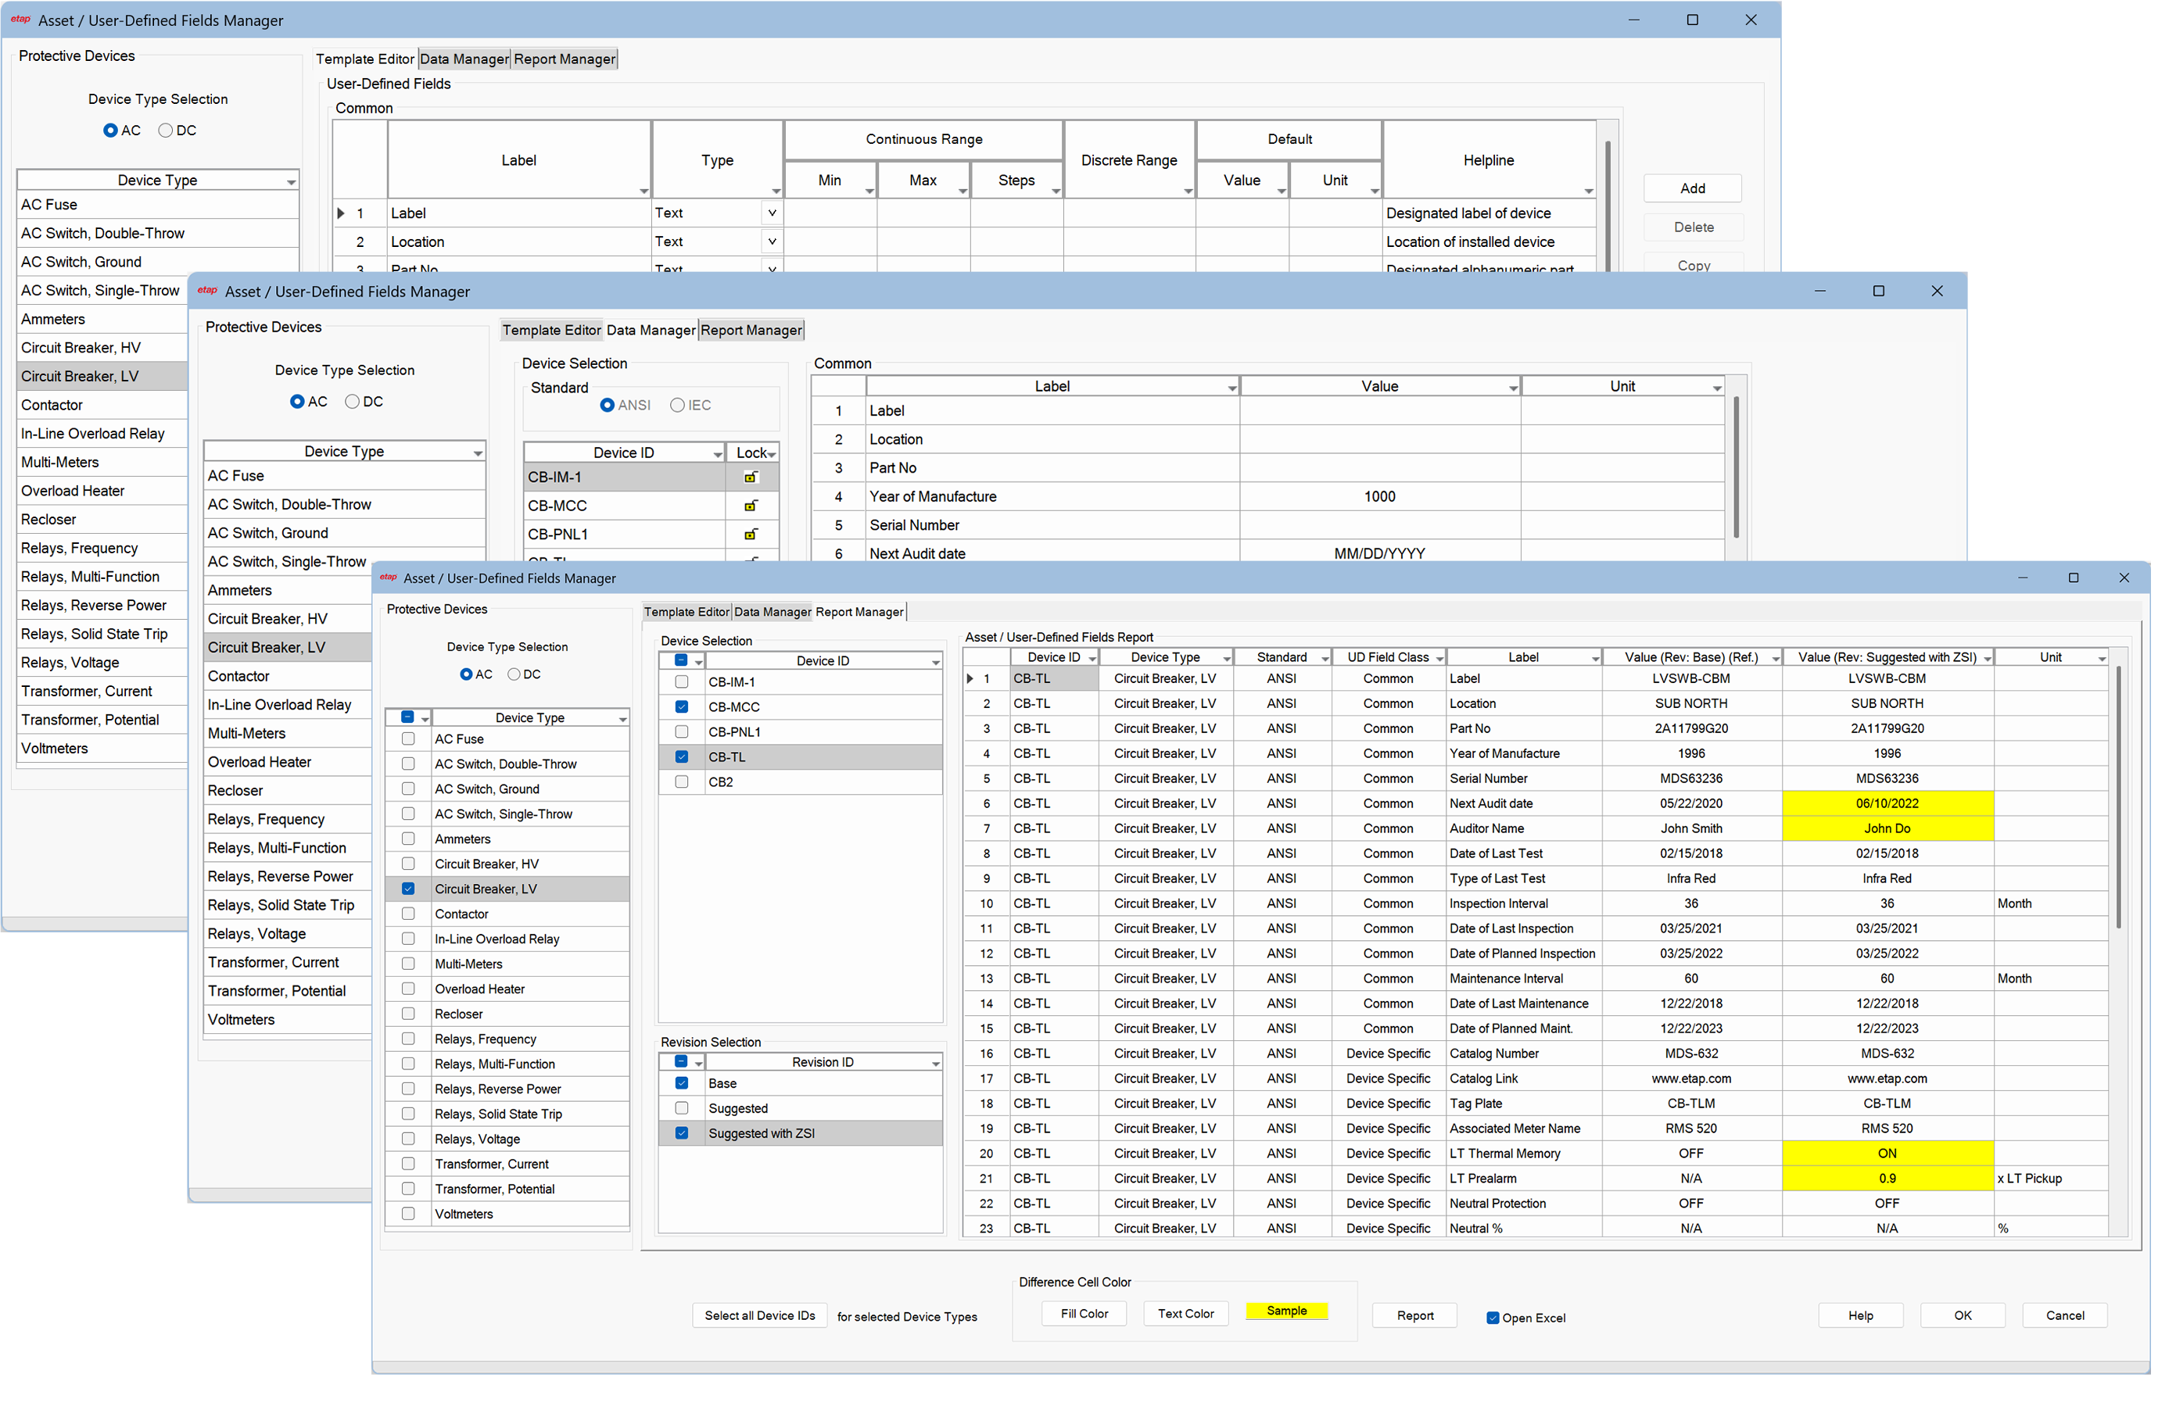Switch to Data Manager tab in front window

click(772, 612)
